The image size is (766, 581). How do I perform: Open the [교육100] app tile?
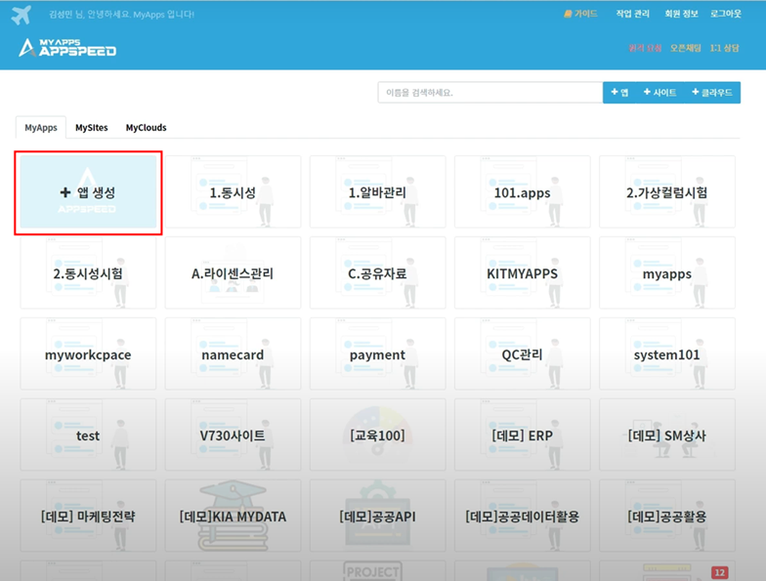(x=377, y=436)
